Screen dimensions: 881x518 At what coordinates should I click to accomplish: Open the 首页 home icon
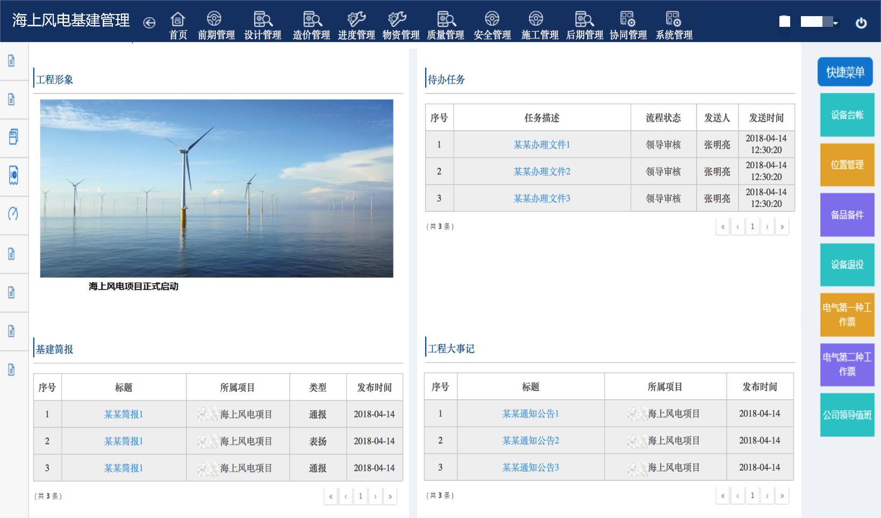pos(178,20)
